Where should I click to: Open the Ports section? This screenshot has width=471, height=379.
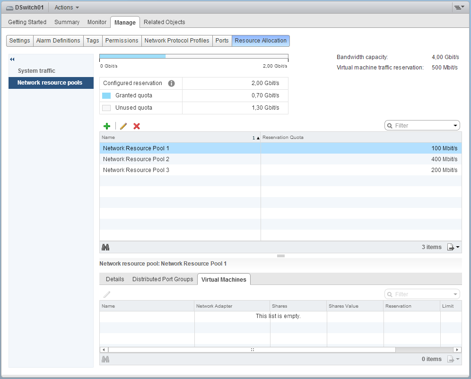pos(222,41)
